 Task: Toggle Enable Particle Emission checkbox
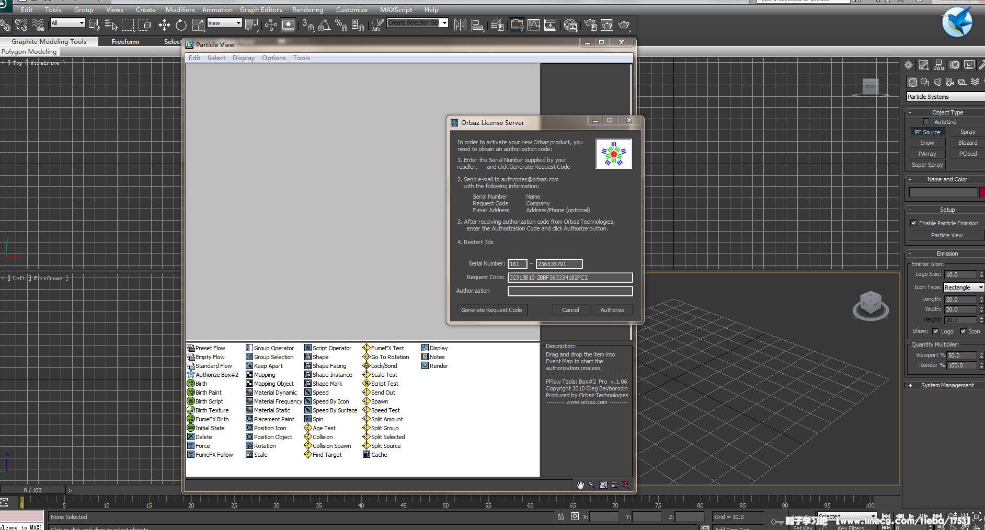point(914,223)
